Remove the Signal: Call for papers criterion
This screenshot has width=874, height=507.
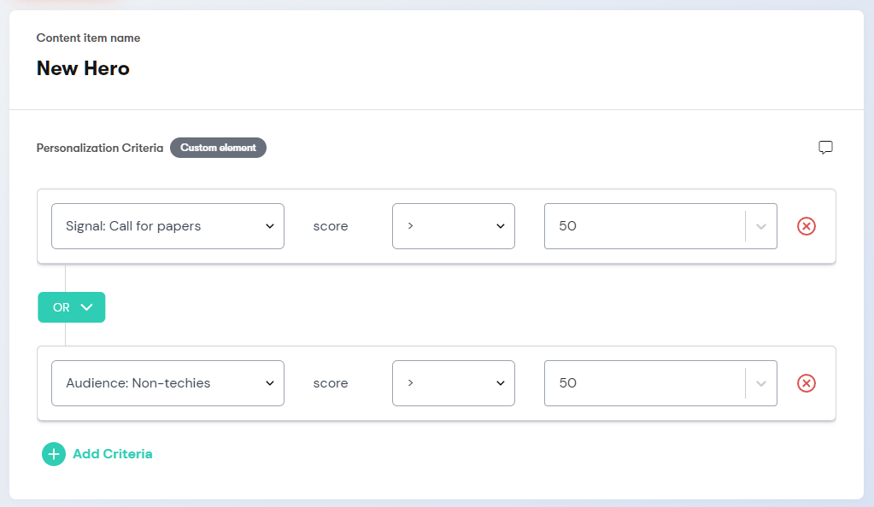[x=806, y=226]
